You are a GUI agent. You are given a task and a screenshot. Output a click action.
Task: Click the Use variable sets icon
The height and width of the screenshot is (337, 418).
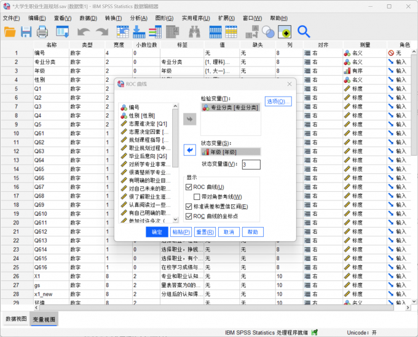(x=285, y=32)
